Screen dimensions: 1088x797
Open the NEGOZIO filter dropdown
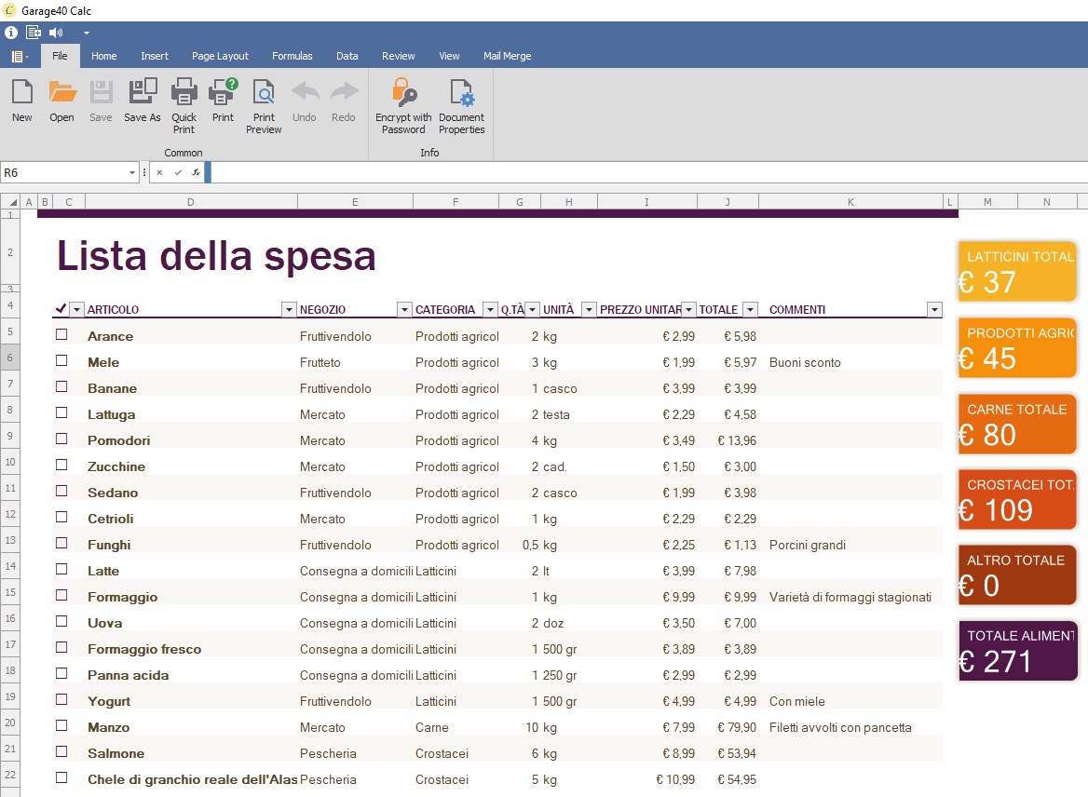(404, 309)
